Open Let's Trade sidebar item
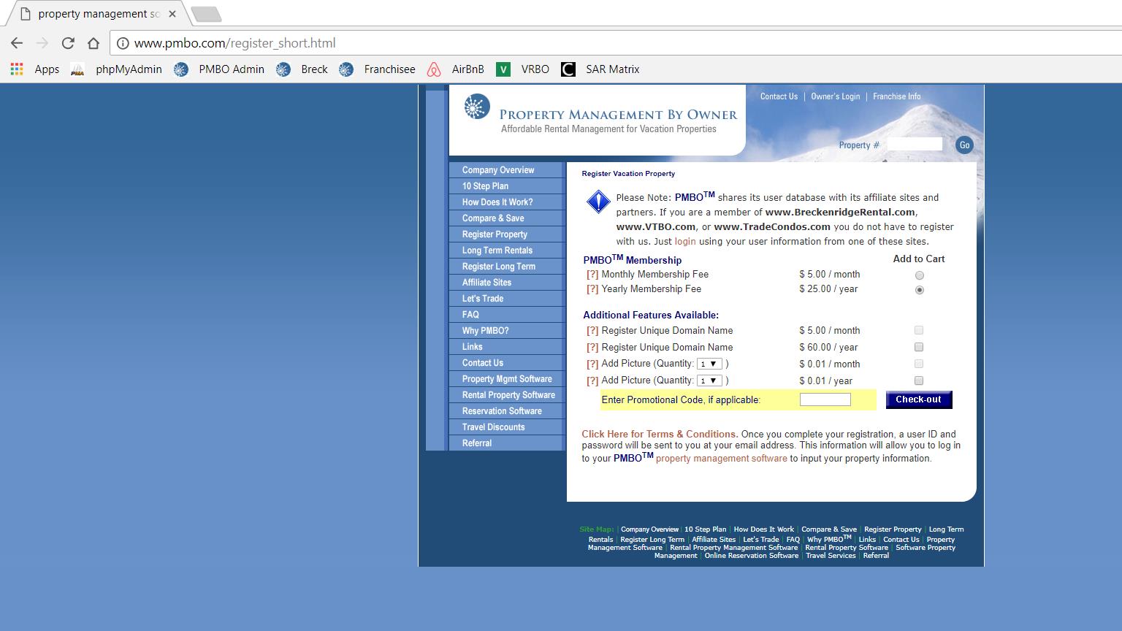The image size is (1122, 631). [507, 299]
